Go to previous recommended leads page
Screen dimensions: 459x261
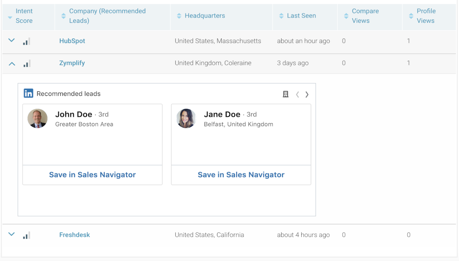(297, 94)
